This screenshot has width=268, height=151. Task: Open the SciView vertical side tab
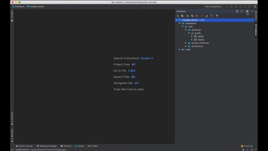(256, 16)
